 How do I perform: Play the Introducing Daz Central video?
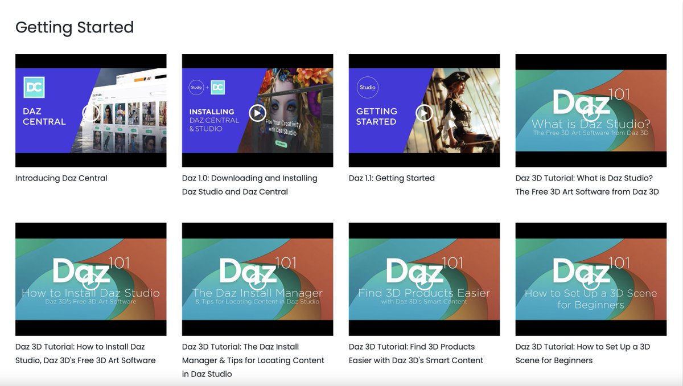(x=90, y=113)
